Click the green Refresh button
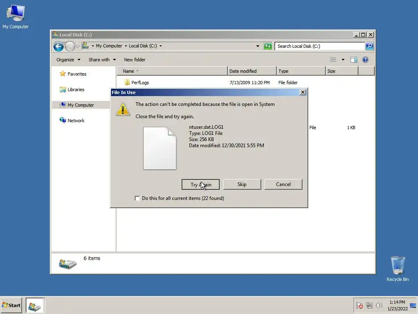The width and height of the screenshot is (418, 314). tap(268, 46)
